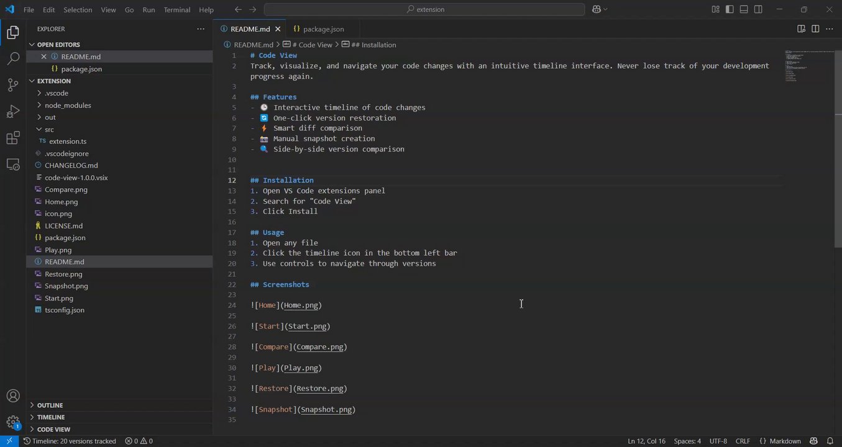Screen dimensions: 842x447
Task: Close the README.md editor tab
Action: 278,29
